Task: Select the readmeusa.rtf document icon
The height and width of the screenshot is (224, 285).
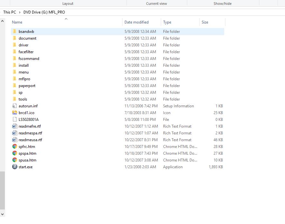Action: coord(14,140)
